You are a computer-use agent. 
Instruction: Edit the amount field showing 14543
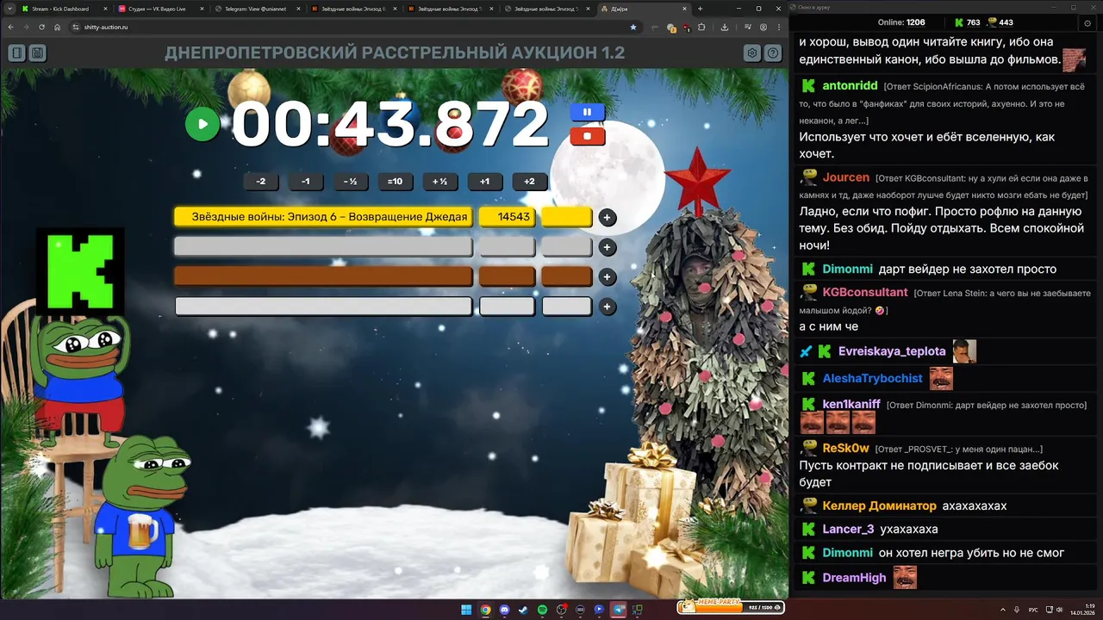tap(507, 217)
